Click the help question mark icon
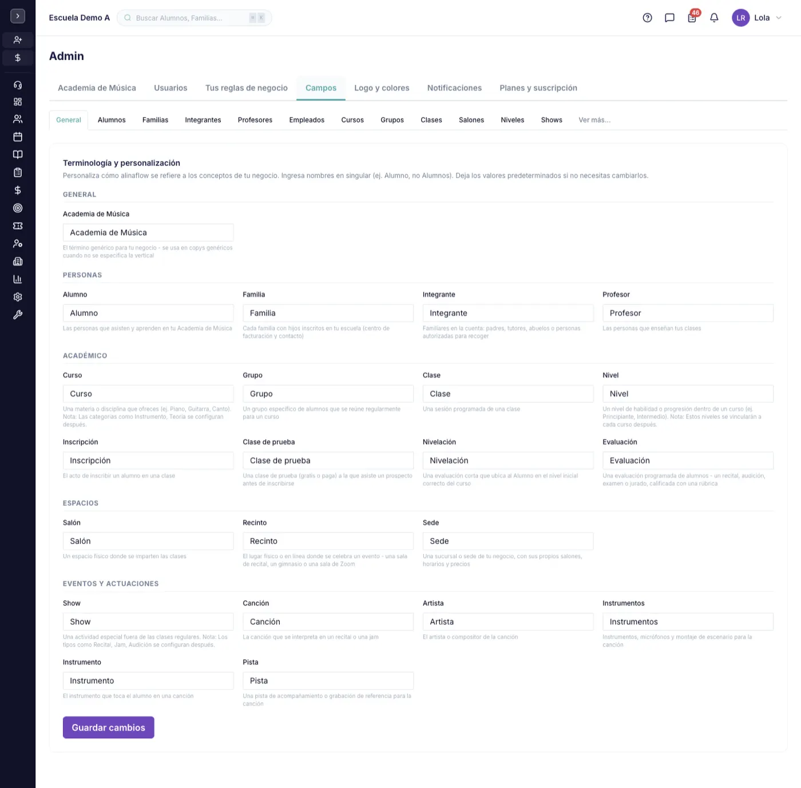 647,18
